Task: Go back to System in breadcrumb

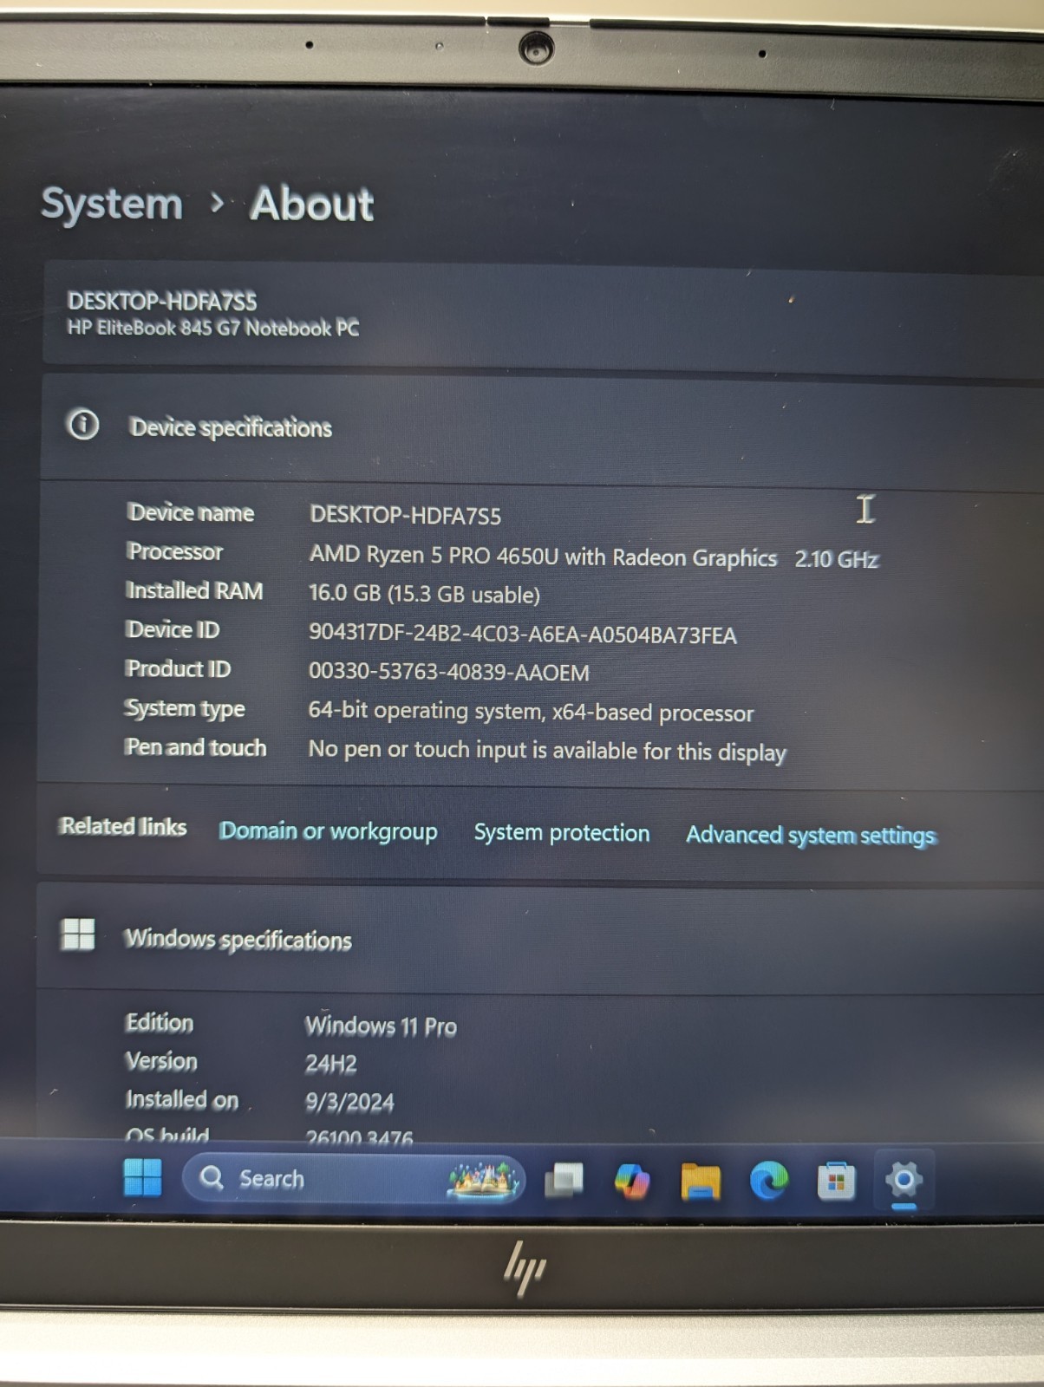Action: point(112,205)
